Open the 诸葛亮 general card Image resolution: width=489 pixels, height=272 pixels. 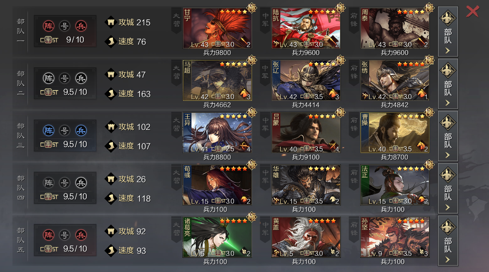(217, 237)
